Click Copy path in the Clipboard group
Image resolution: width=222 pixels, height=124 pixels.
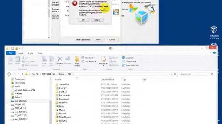[28, 61]
